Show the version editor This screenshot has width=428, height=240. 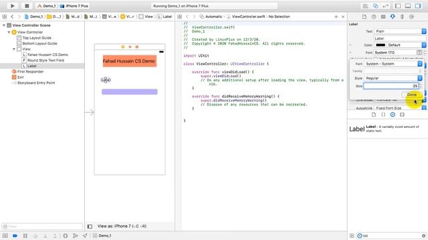click(385, 6)
